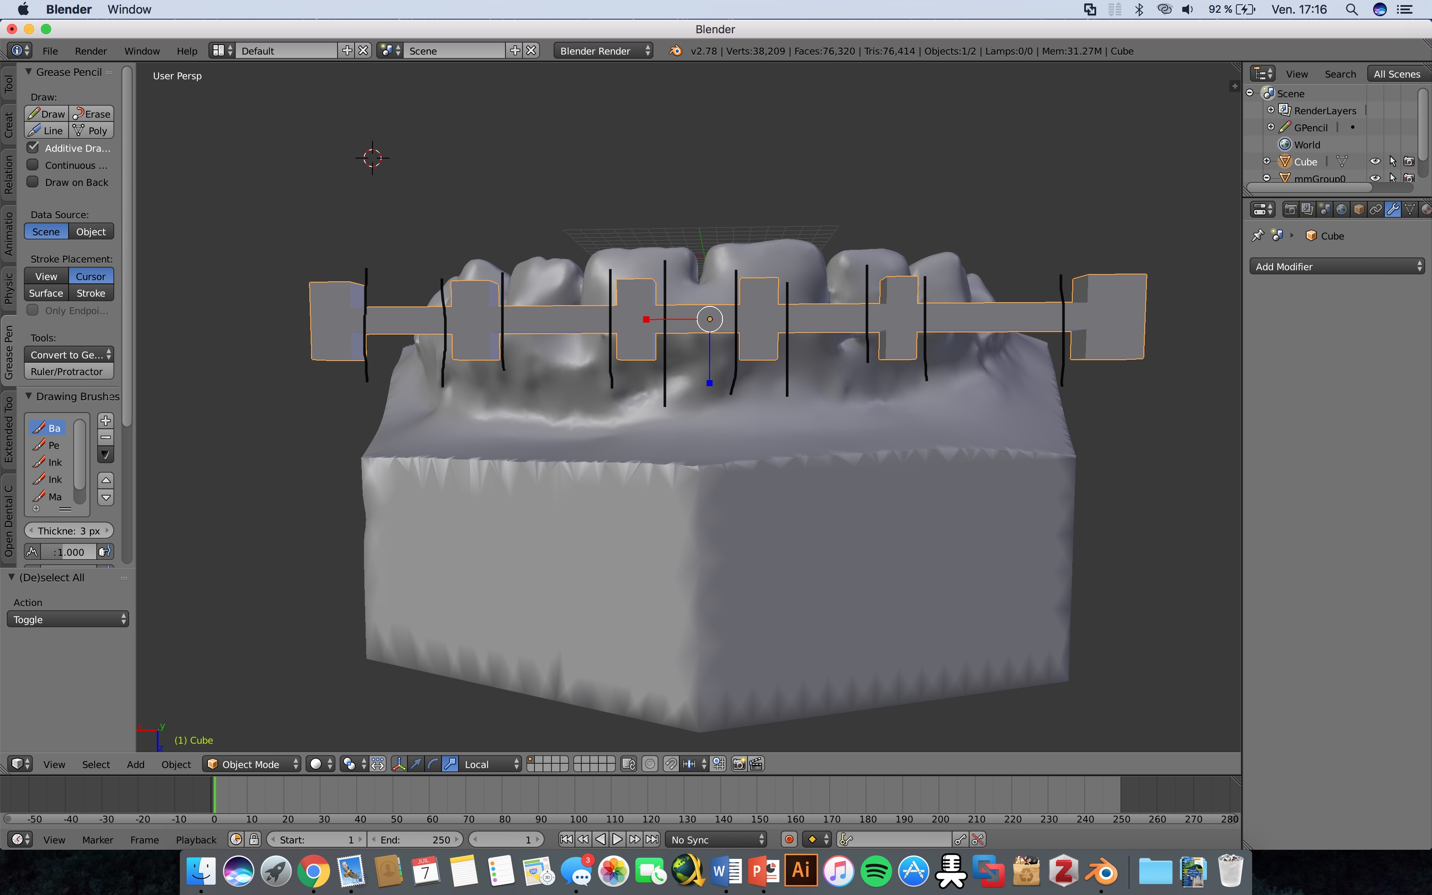
Task: Open the Help menu
Action: click(187, 51)
